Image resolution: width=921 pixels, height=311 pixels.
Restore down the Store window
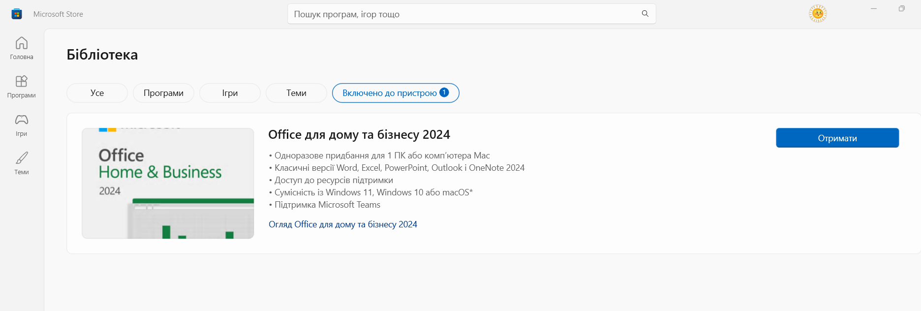[901, 8]
